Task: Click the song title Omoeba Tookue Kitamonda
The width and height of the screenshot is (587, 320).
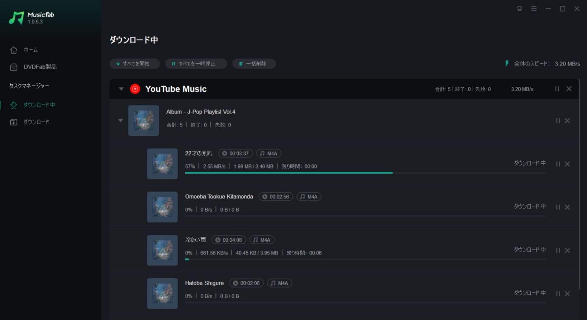Action: click(219, 197)
